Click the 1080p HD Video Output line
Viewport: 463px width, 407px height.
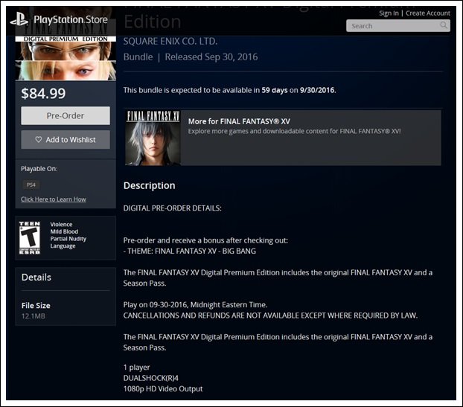[163, 388]
